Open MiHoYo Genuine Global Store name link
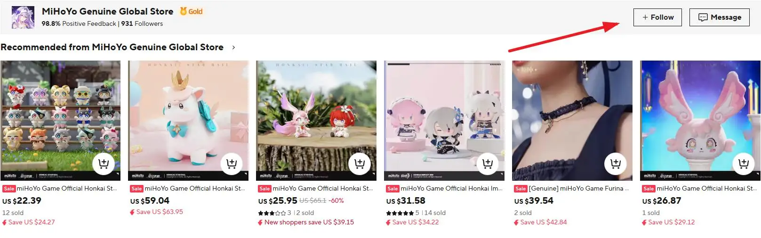The height and width of the screenshot is (238, 761). [107, 11]
